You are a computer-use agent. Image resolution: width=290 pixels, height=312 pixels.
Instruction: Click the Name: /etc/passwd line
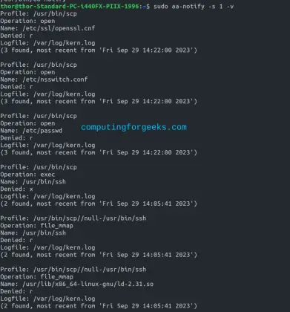pyautogui.click(x=31, y=131)
